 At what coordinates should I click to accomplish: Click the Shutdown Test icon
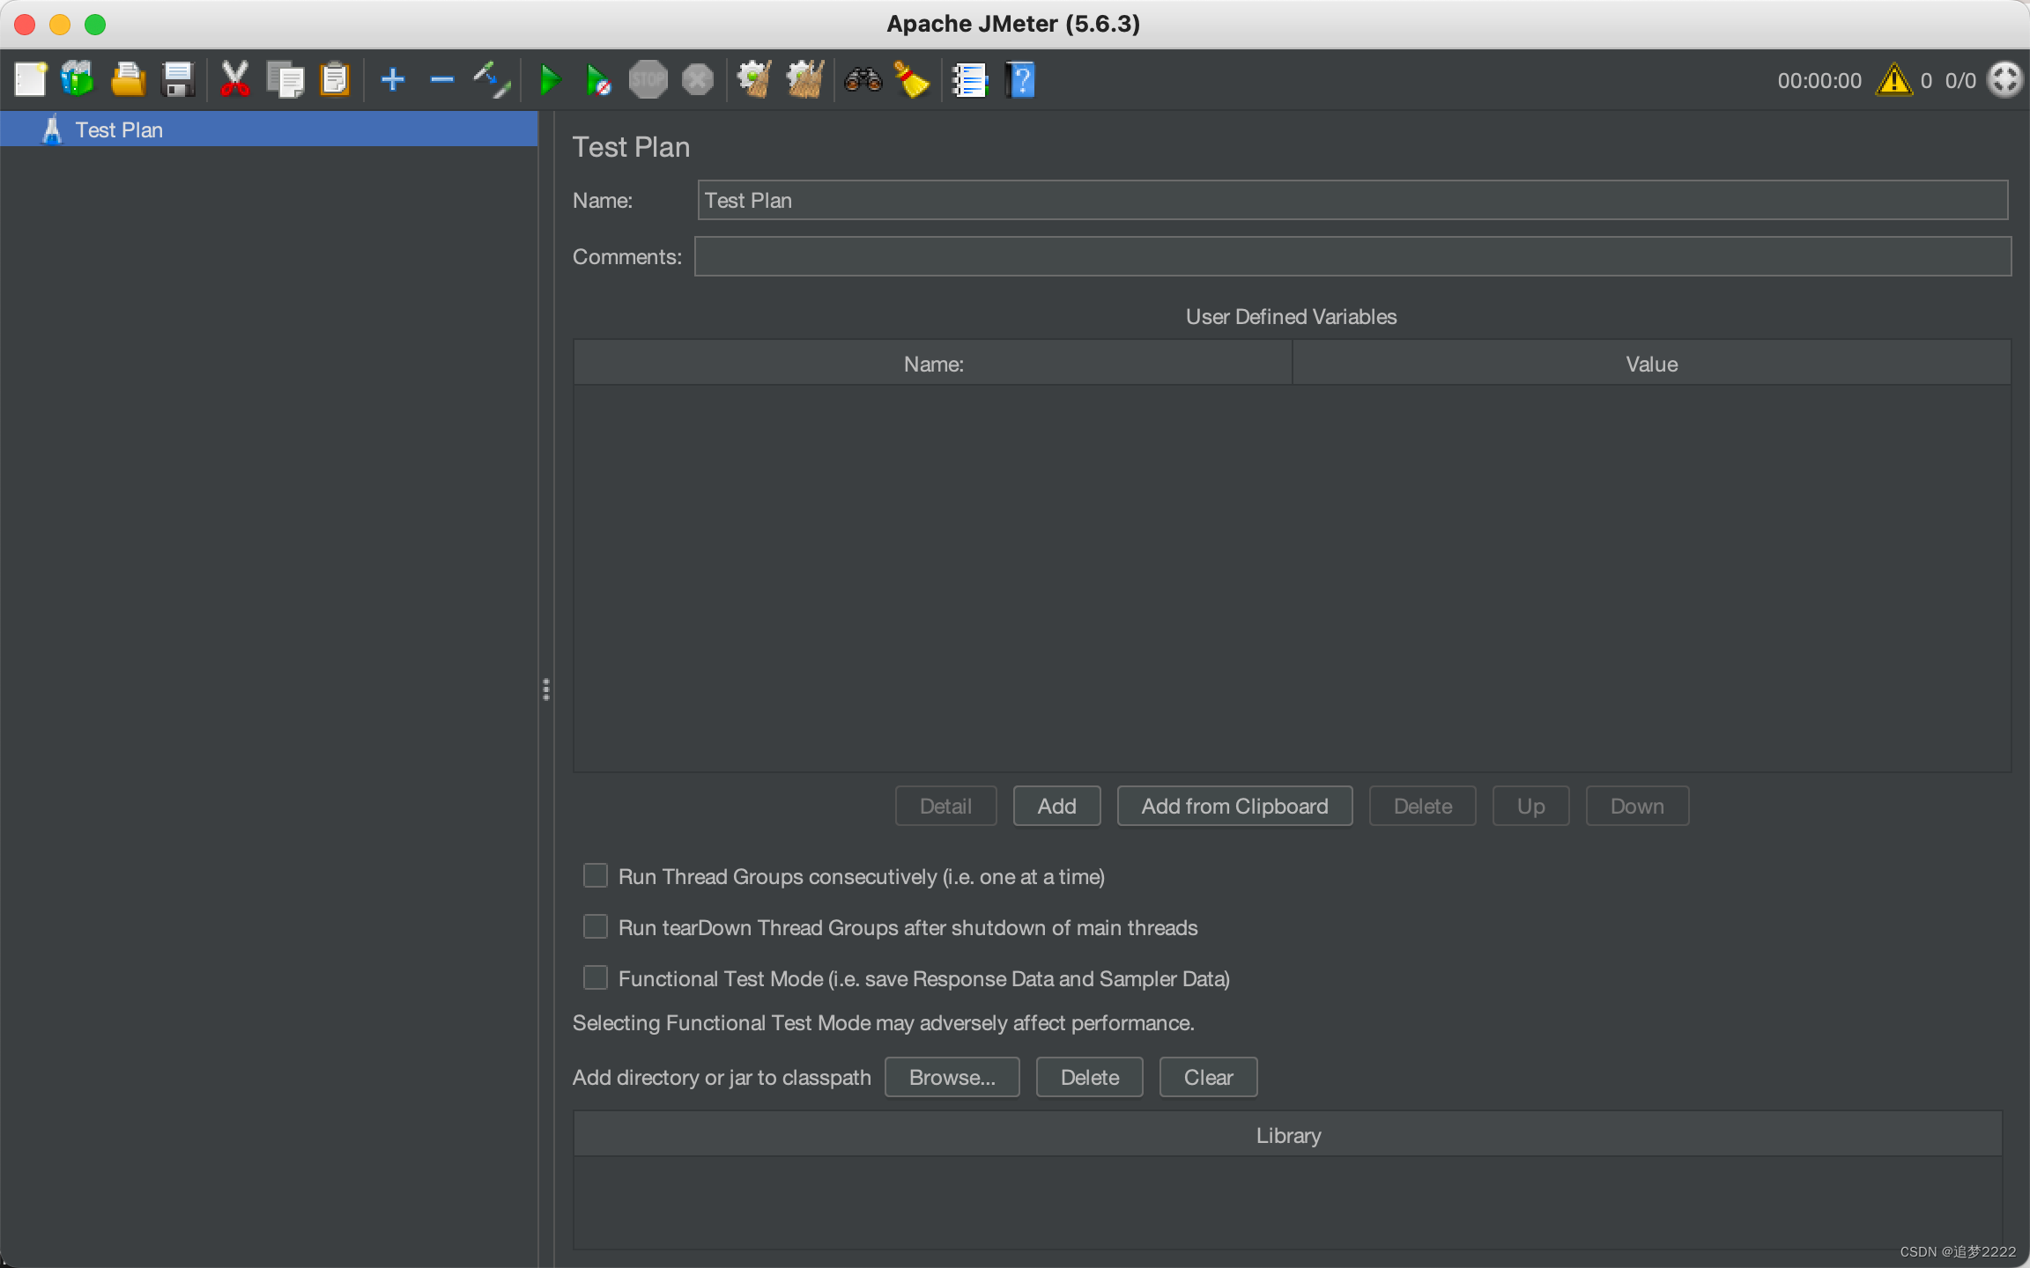coord(699,80)
